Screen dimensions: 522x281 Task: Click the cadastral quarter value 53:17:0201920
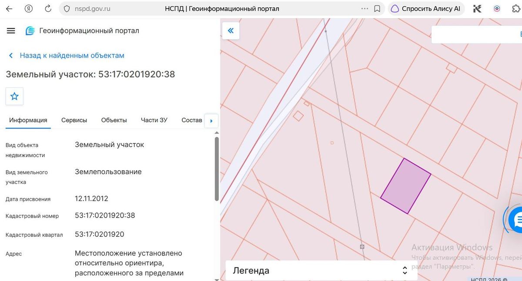click(x=100, y=235)
